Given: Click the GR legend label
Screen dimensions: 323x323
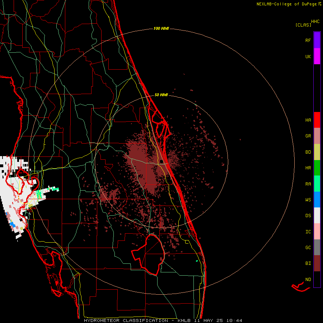Looking at the screenshot, I should pos(308,136).
